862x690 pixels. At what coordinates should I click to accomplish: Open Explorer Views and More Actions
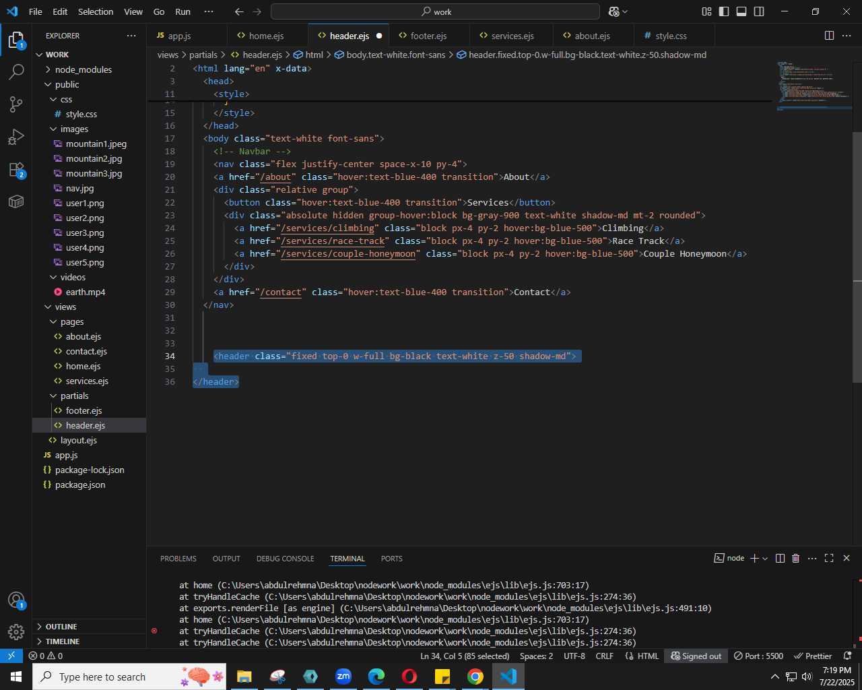click(x=131, y=36)
